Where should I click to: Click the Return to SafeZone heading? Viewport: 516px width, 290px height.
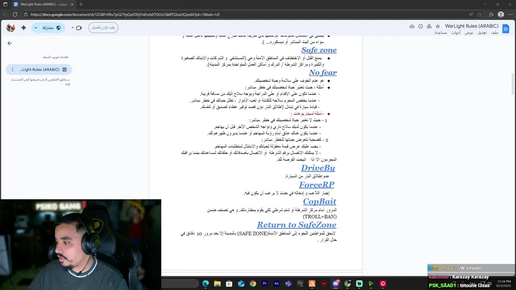pos(296,225)
